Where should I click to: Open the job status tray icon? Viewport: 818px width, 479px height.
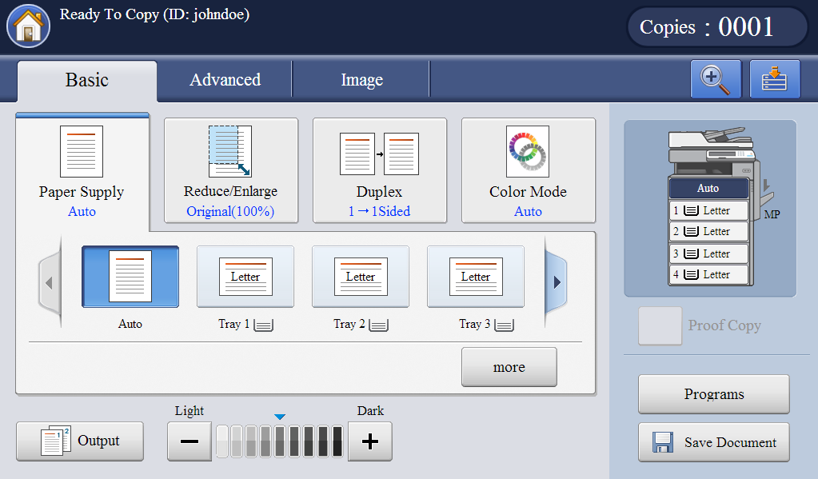coord(774,79)
